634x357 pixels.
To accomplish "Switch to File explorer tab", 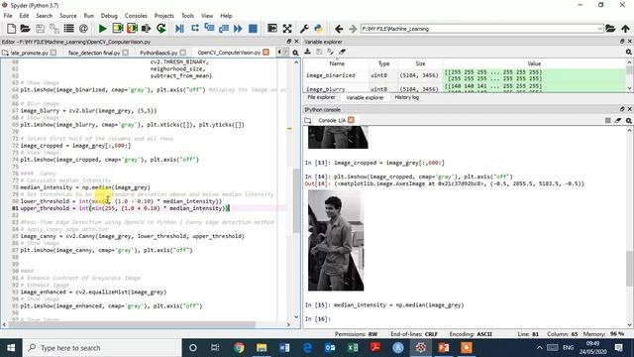I will pyautogui.click(x=321, y=97).
